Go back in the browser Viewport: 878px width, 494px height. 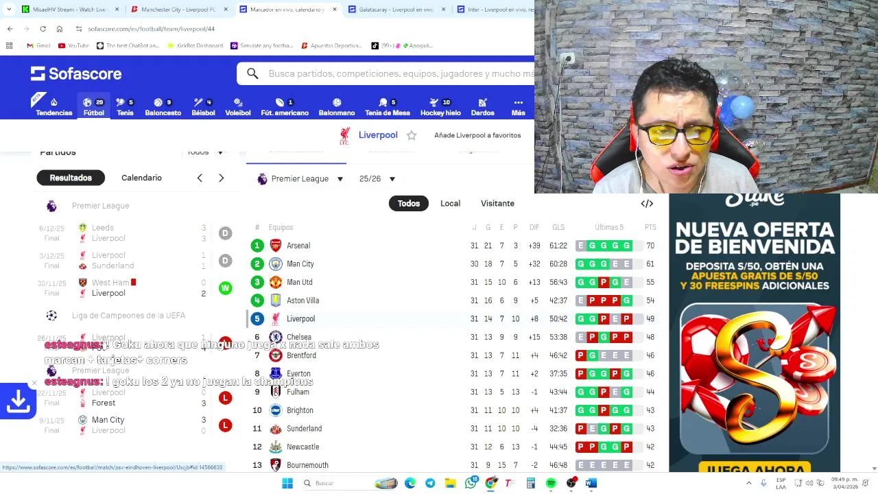(10, 29)
